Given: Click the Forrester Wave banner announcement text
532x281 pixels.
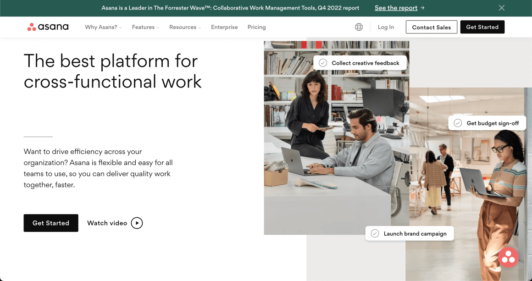Looking at the screenshot, I should pos(230,8).
